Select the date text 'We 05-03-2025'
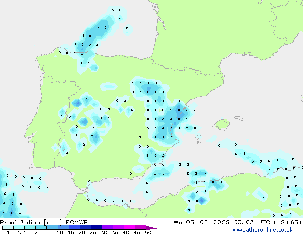Image resolution: width=303 pixels, height=234 pixels. click(202, 223)
